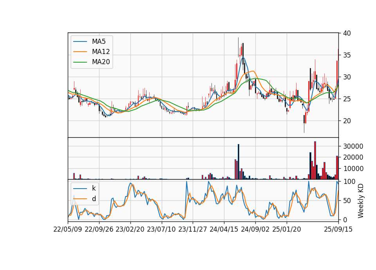Viewport: 376px width, 270px height.
Task: Click the KD axis value 100
Action: [x=349, y=182]
